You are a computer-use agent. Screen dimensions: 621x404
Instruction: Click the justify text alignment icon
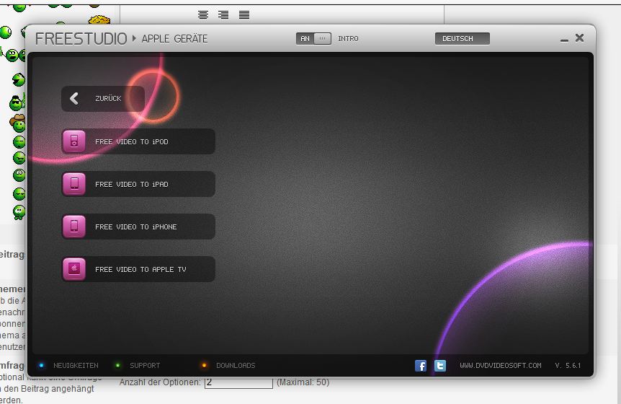coord(244,14)
